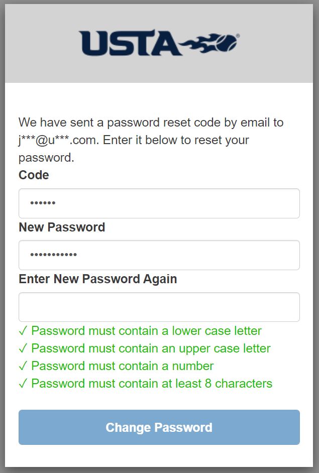
Task: Focus the New Password input field
Action: pos(159,255)
